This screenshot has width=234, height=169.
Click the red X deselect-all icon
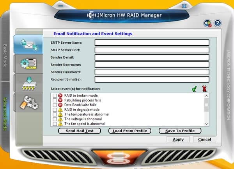point(204,89)
